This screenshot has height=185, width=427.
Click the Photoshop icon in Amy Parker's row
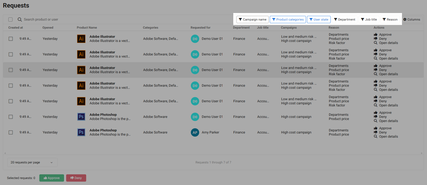click(x=81, y=132)
